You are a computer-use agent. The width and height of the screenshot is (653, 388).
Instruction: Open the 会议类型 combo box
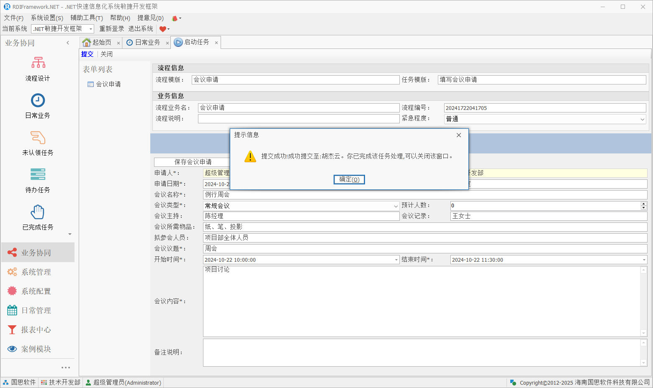point(396,206)
